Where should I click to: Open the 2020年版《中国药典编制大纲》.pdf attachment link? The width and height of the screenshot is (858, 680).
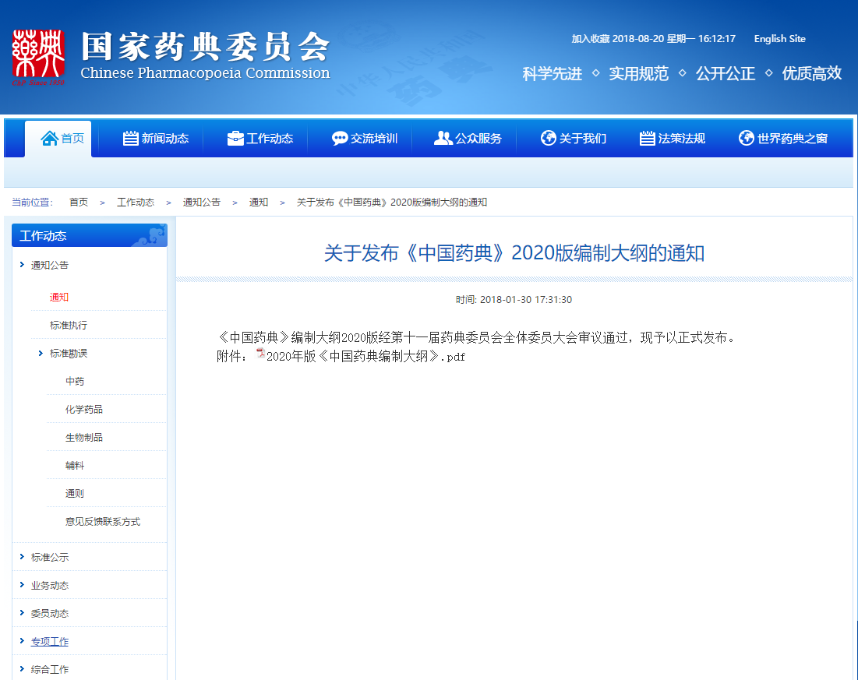[x=365, y=357]
